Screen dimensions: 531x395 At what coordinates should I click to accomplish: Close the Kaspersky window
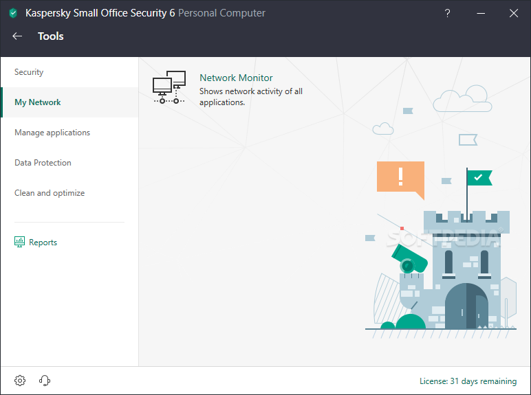pos(514,13)
